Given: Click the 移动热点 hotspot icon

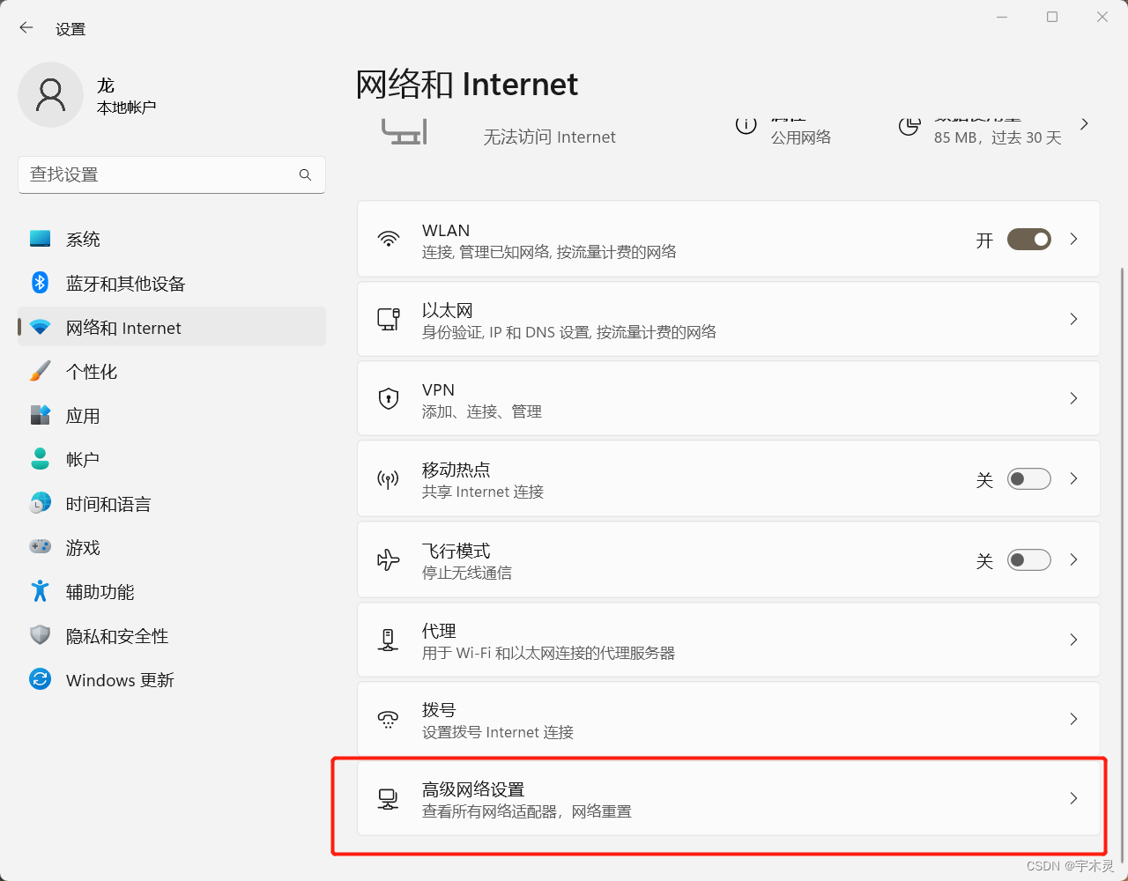Looking at the screenshot, I should pos(389,479).
